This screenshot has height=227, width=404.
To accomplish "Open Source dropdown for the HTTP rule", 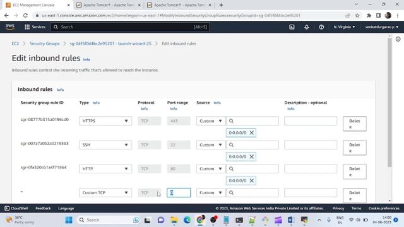I will tap(211, 169).
